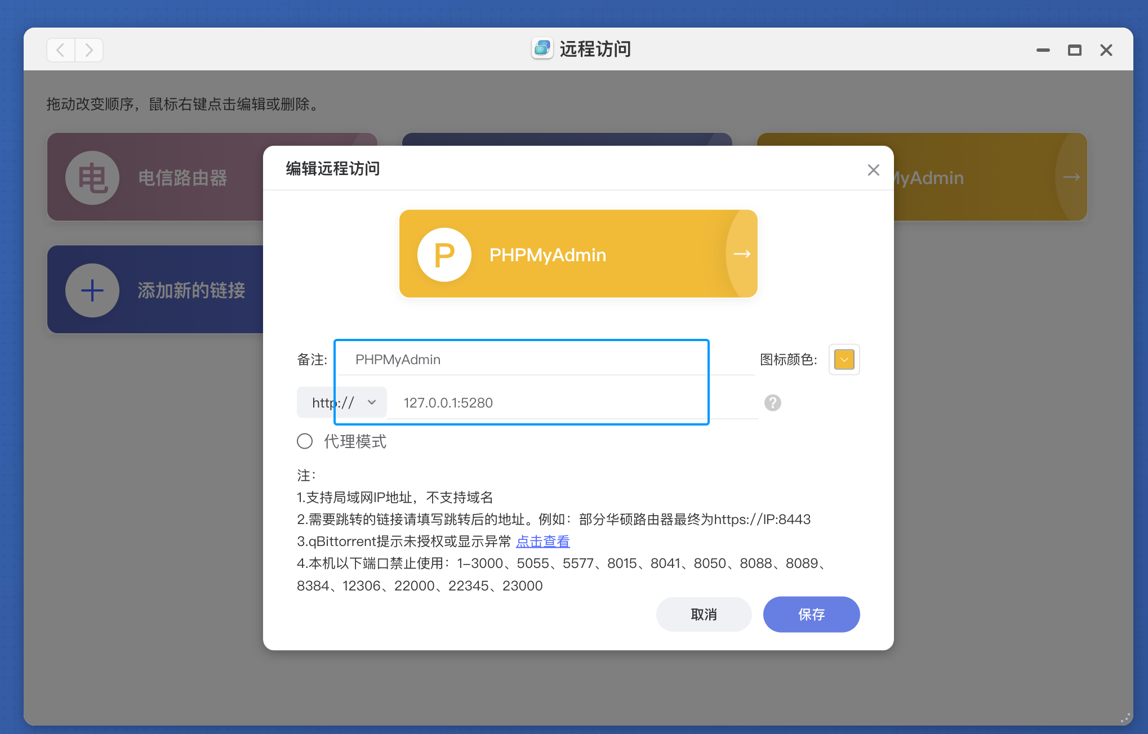This screenshot has height=734, width=1148.
Task: Click the 取消 button
Action: coord(704,615)
